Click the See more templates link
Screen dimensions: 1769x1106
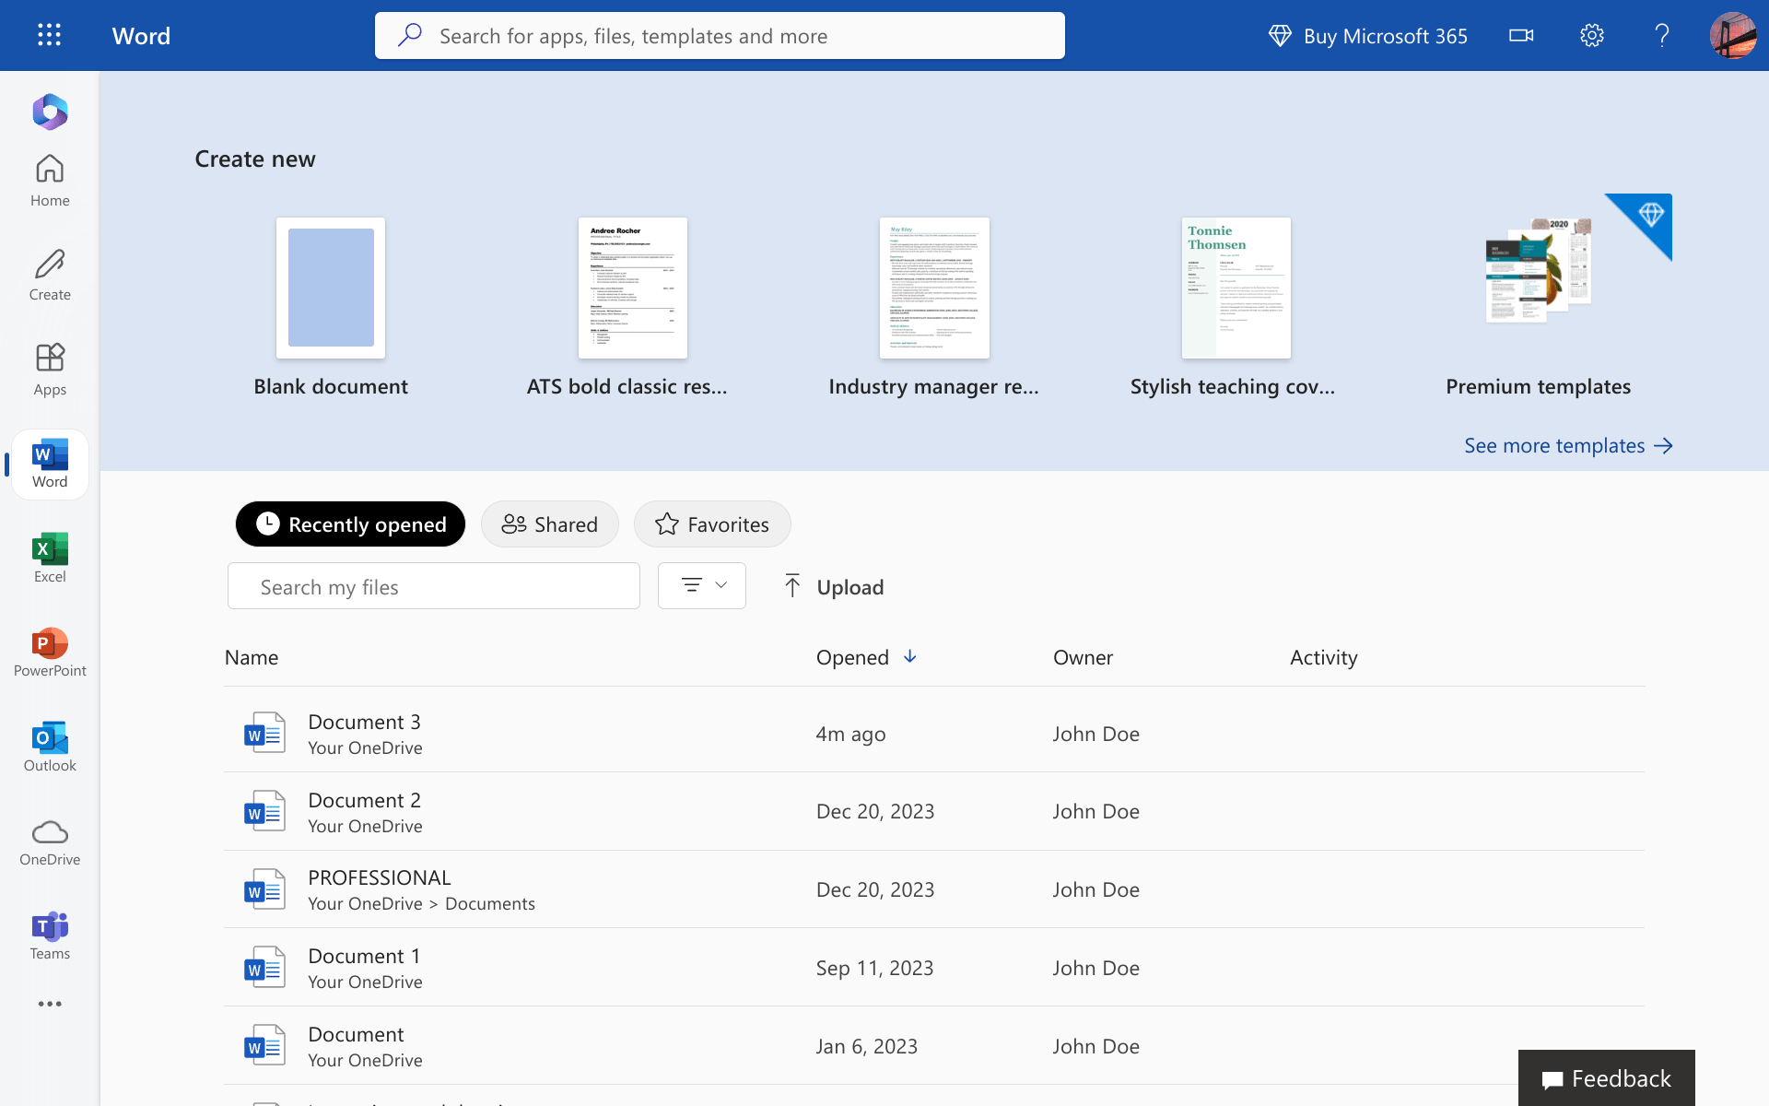1568,445
